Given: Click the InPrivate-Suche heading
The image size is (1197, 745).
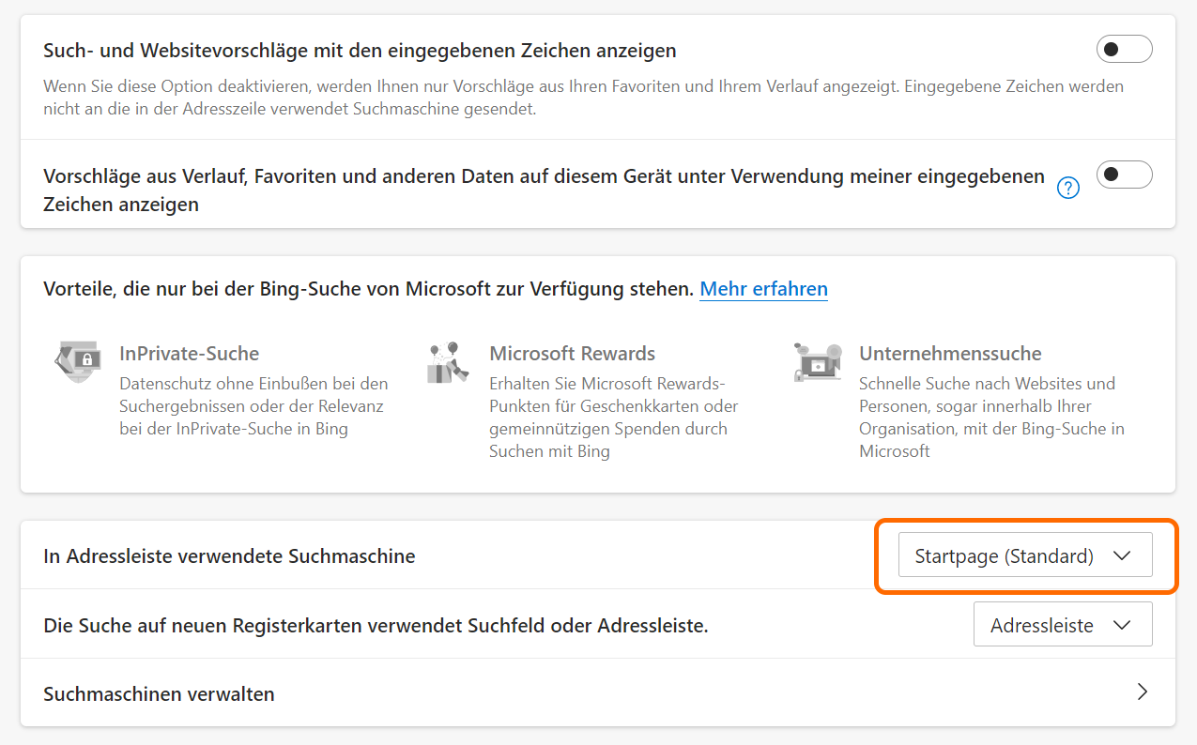Looking at the screenshot, I should (189, 354).
